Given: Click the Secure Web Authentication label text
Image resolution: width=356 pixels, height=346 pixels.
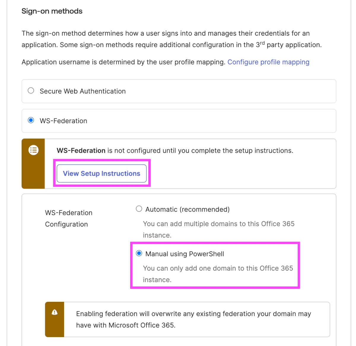Looking at the screenshot, I should point(82,91).
